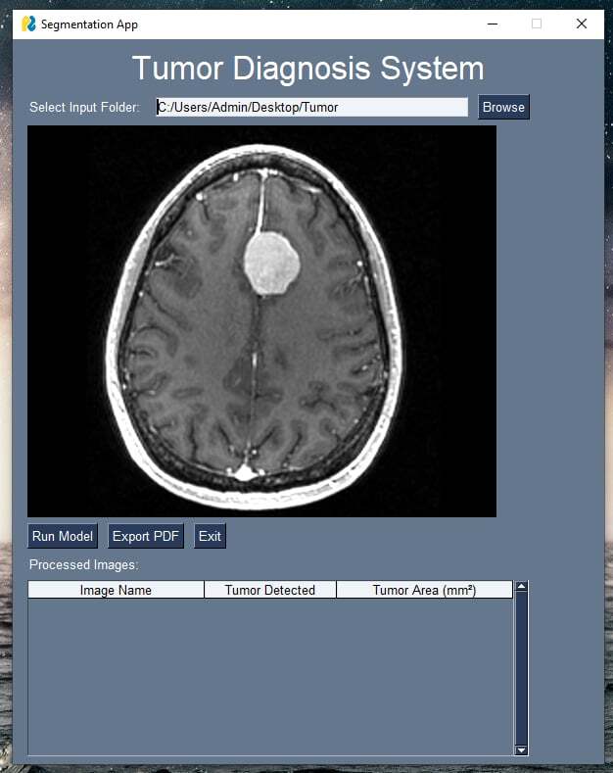Click the Tumor Area (mm²) column header
613x773 pixels.
[424, 590]
